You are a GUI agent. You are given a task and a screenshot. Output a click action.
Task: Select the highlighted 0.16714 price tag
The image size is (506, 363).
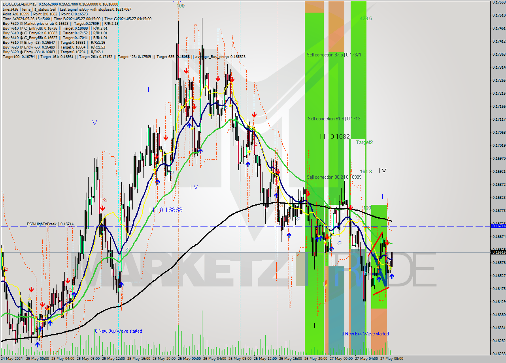click(x=498, y=226)
